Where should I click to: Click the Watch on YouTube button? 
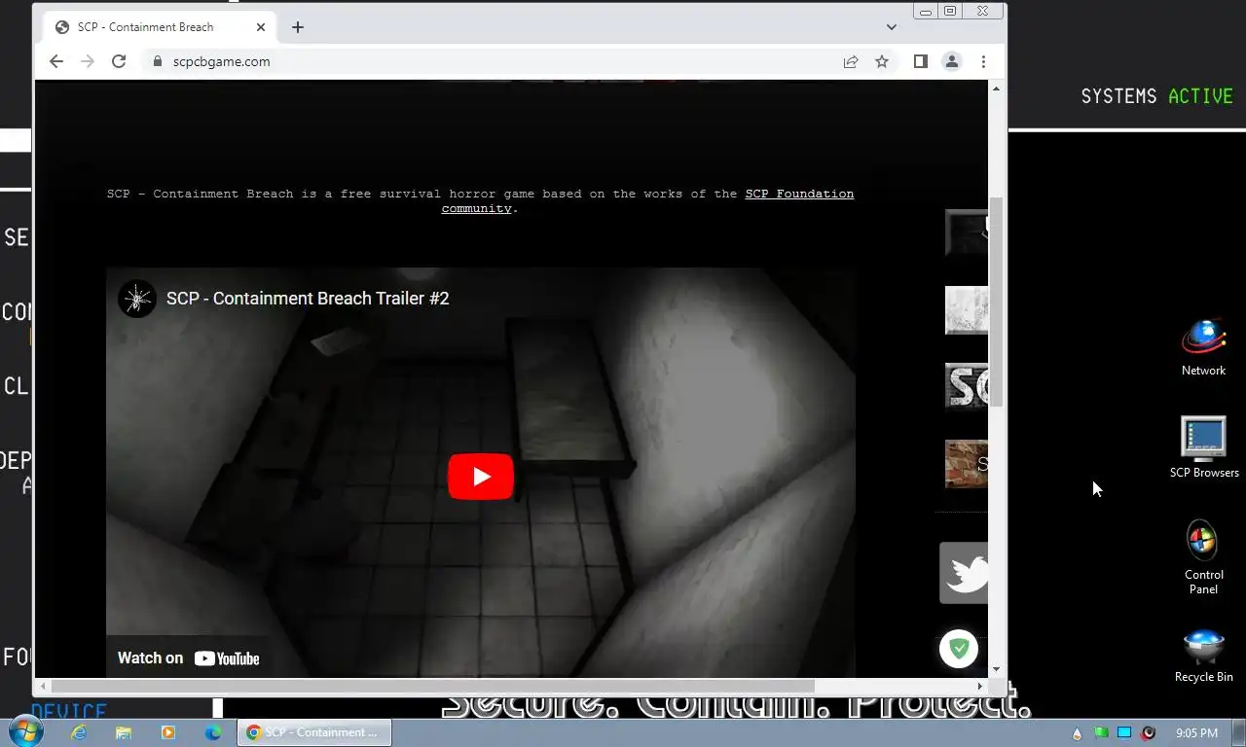click(189, 658)
